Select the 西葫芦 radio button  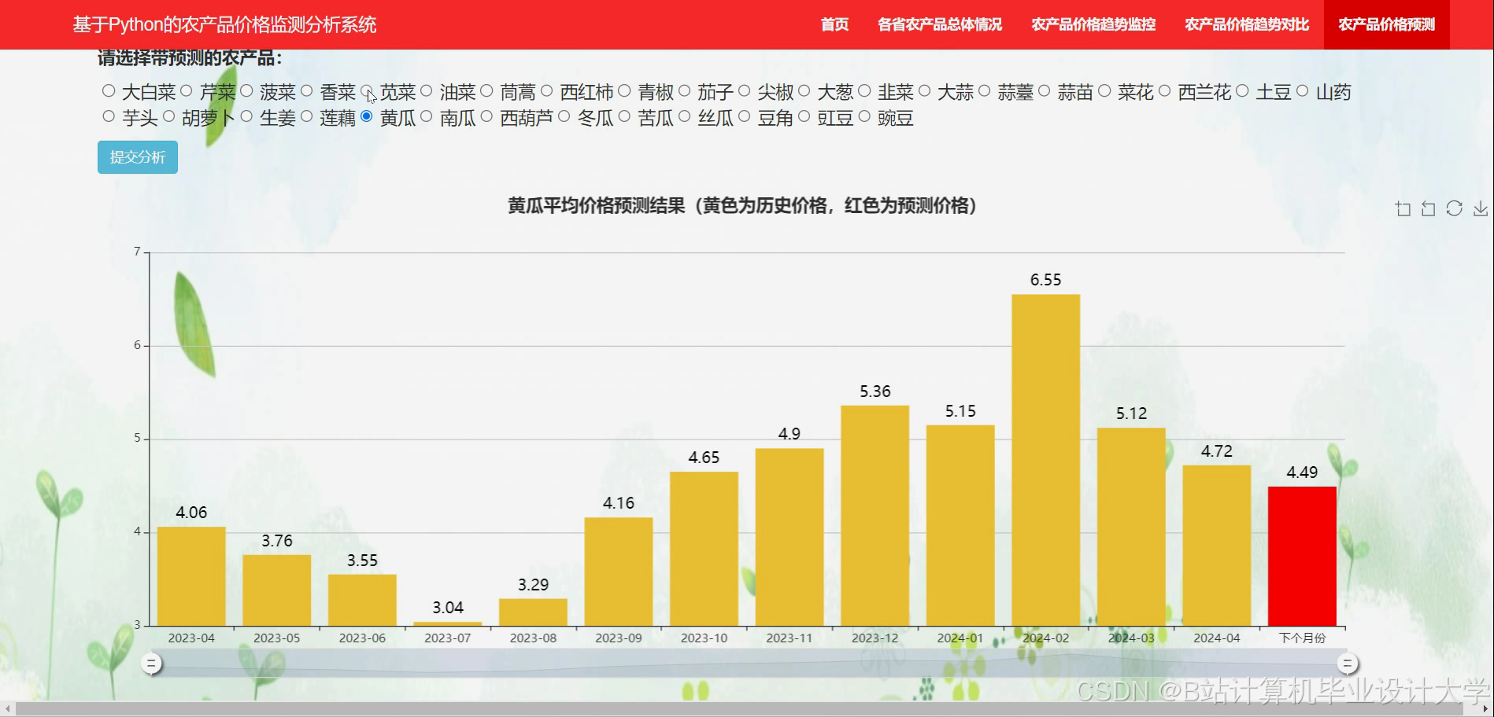point(486,116)
